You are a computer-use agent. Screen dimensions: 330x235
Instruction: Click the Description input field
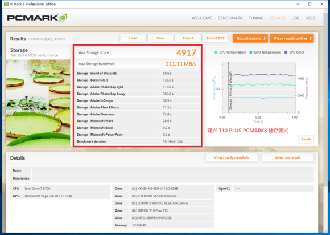173,179
